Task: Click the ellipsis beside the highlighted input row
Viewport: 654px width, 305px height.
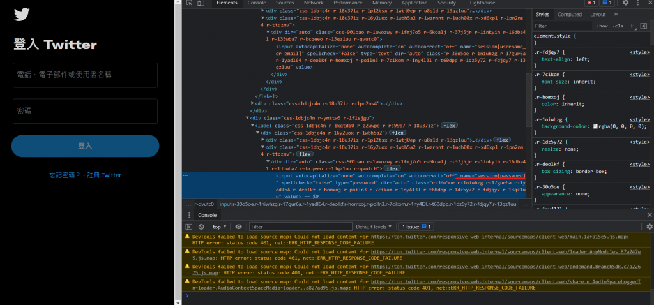Action: [186, 176]
